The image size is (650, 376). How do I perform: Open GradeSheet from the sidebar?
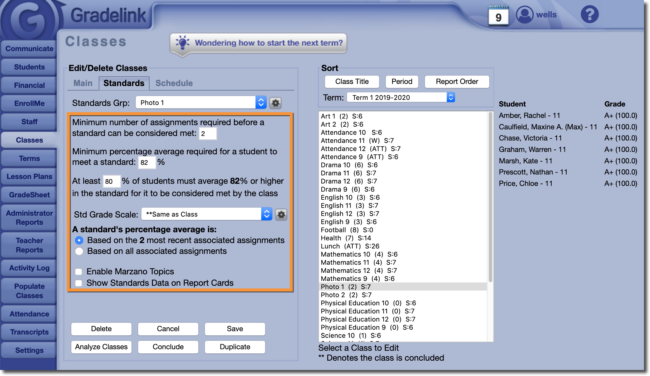pyautogui.click(x=29, y=195)
